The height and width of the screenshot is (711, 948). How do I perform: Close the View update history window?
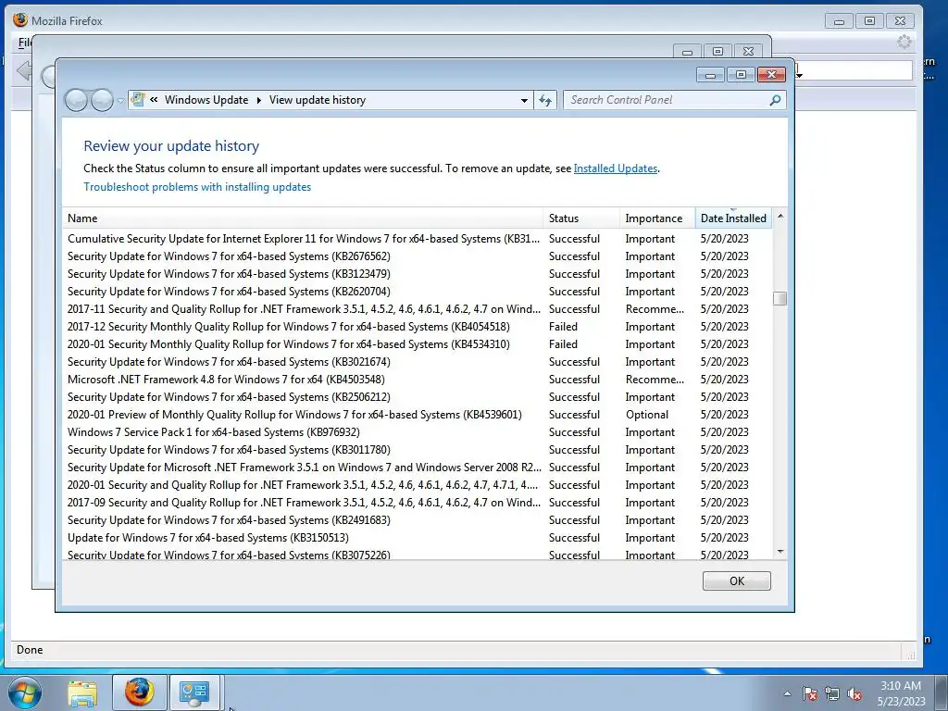pyautogui.click(x=771, y=74)
